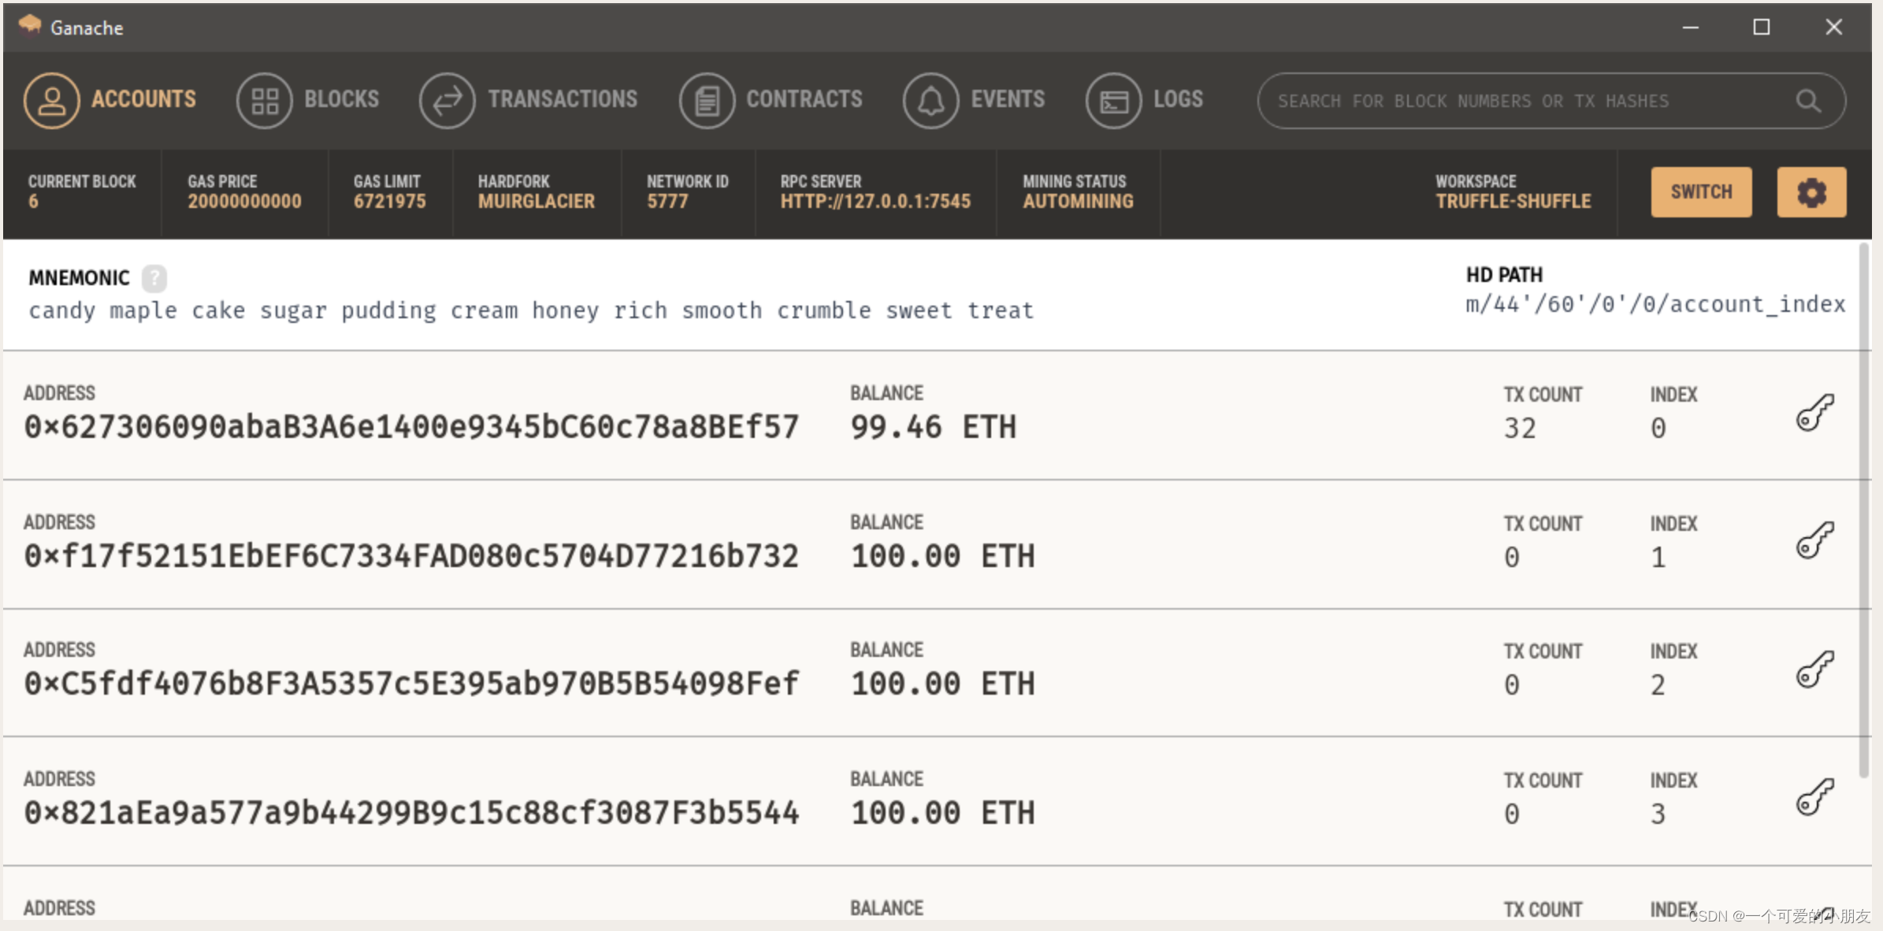Click the gas limit value 6721975
The image size is (1883, 931).
[389, 202]
